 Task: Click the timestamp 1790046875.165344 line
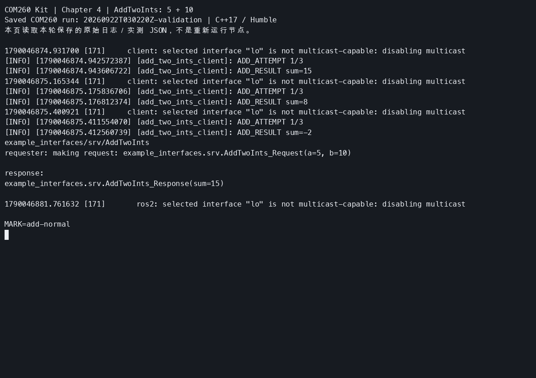(x=235, y=82)
